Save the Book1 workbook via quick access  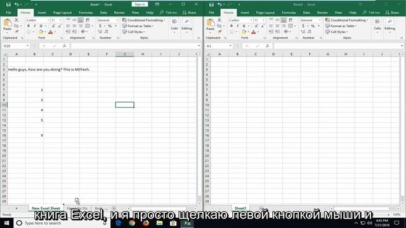click(8, 4)
